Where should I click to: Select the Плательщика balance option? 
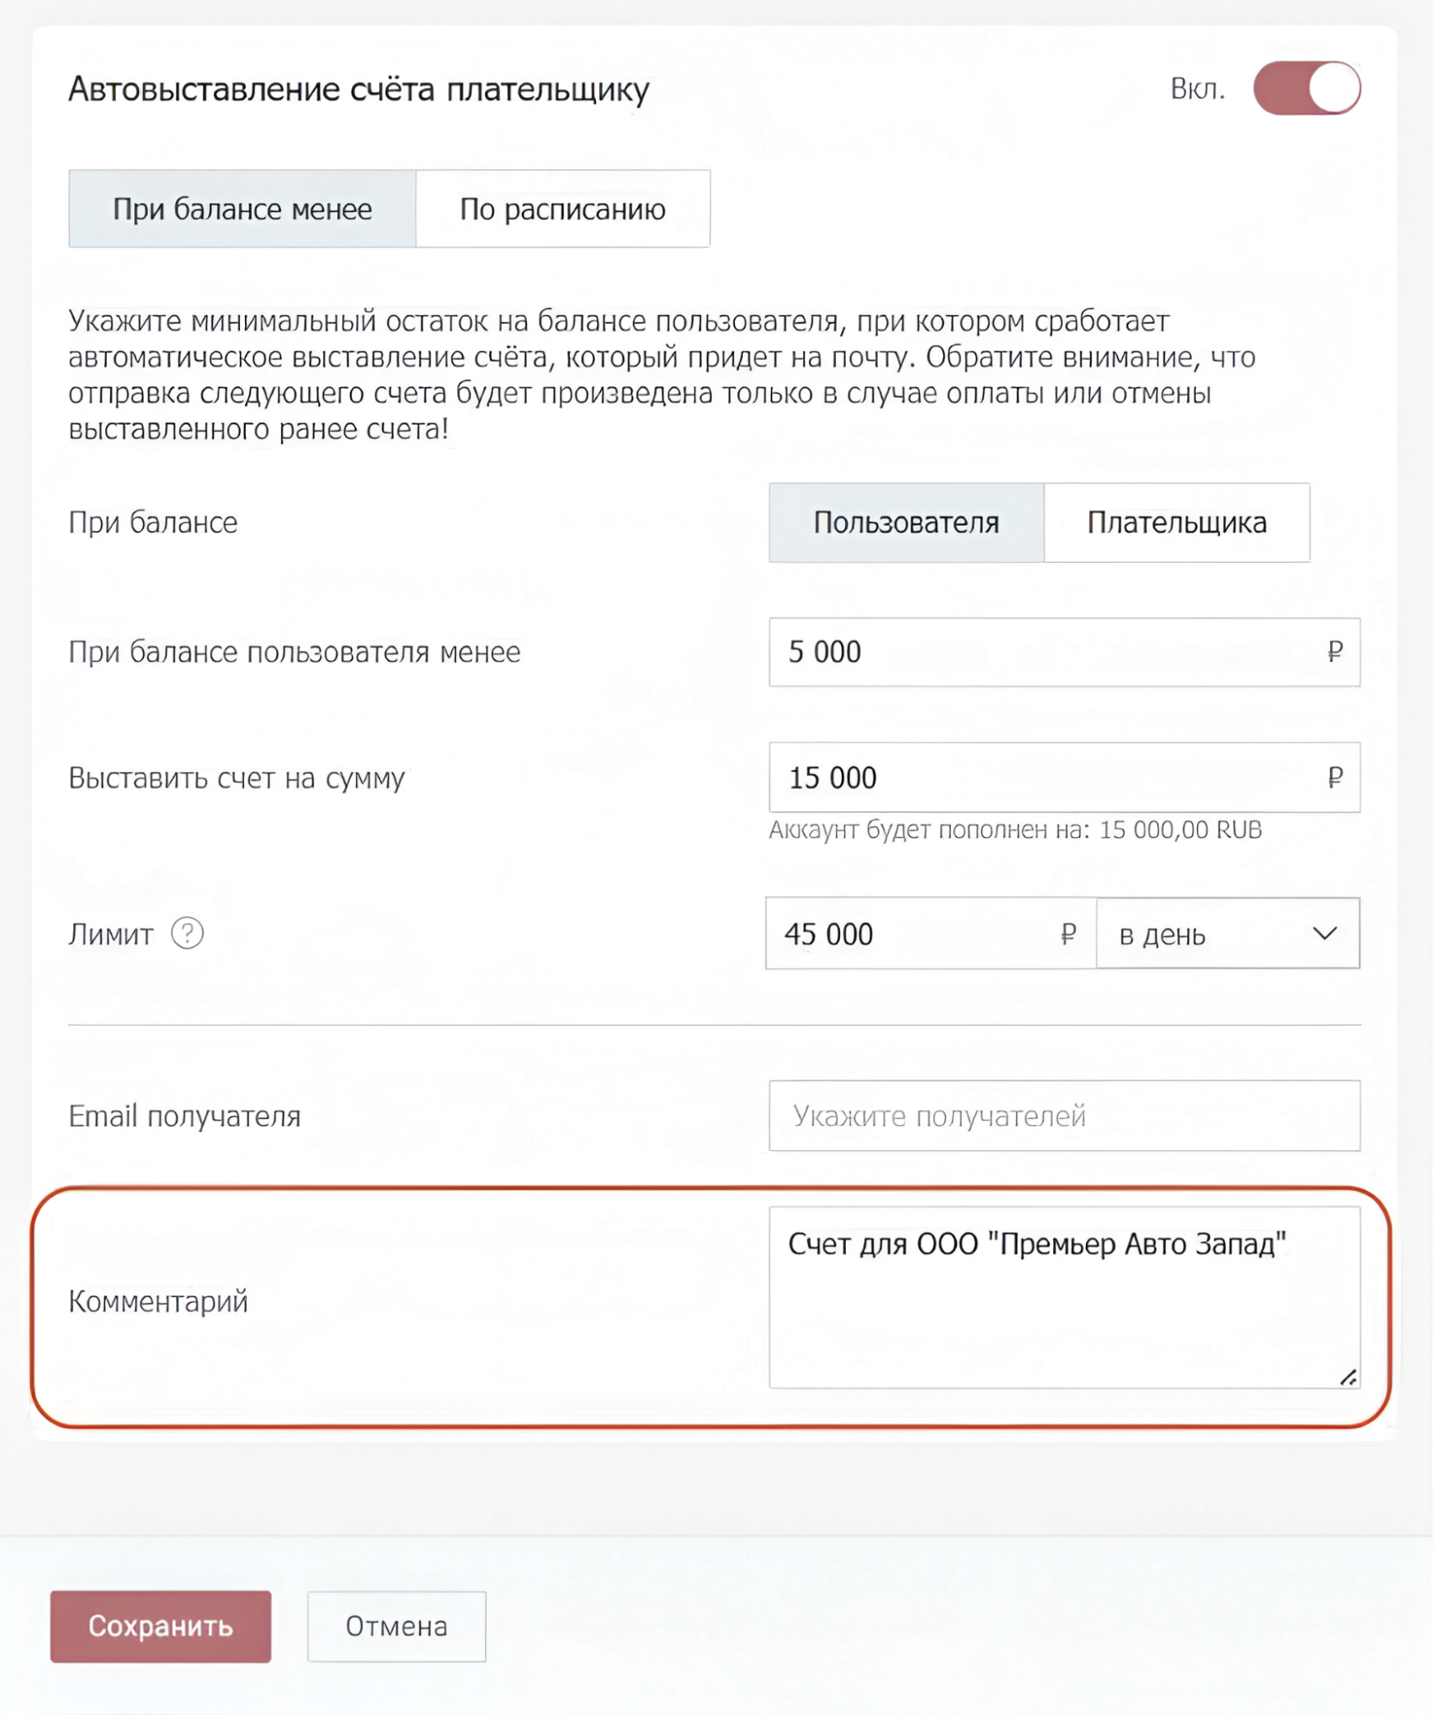(x=1177, y=523)
